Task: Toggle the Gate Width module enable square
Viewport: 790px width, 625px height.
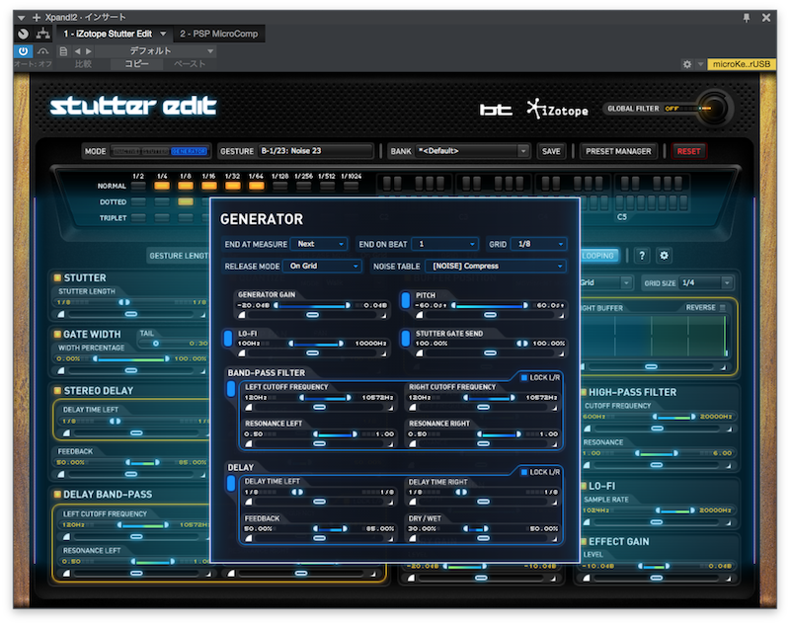Action: click(57, 334)
